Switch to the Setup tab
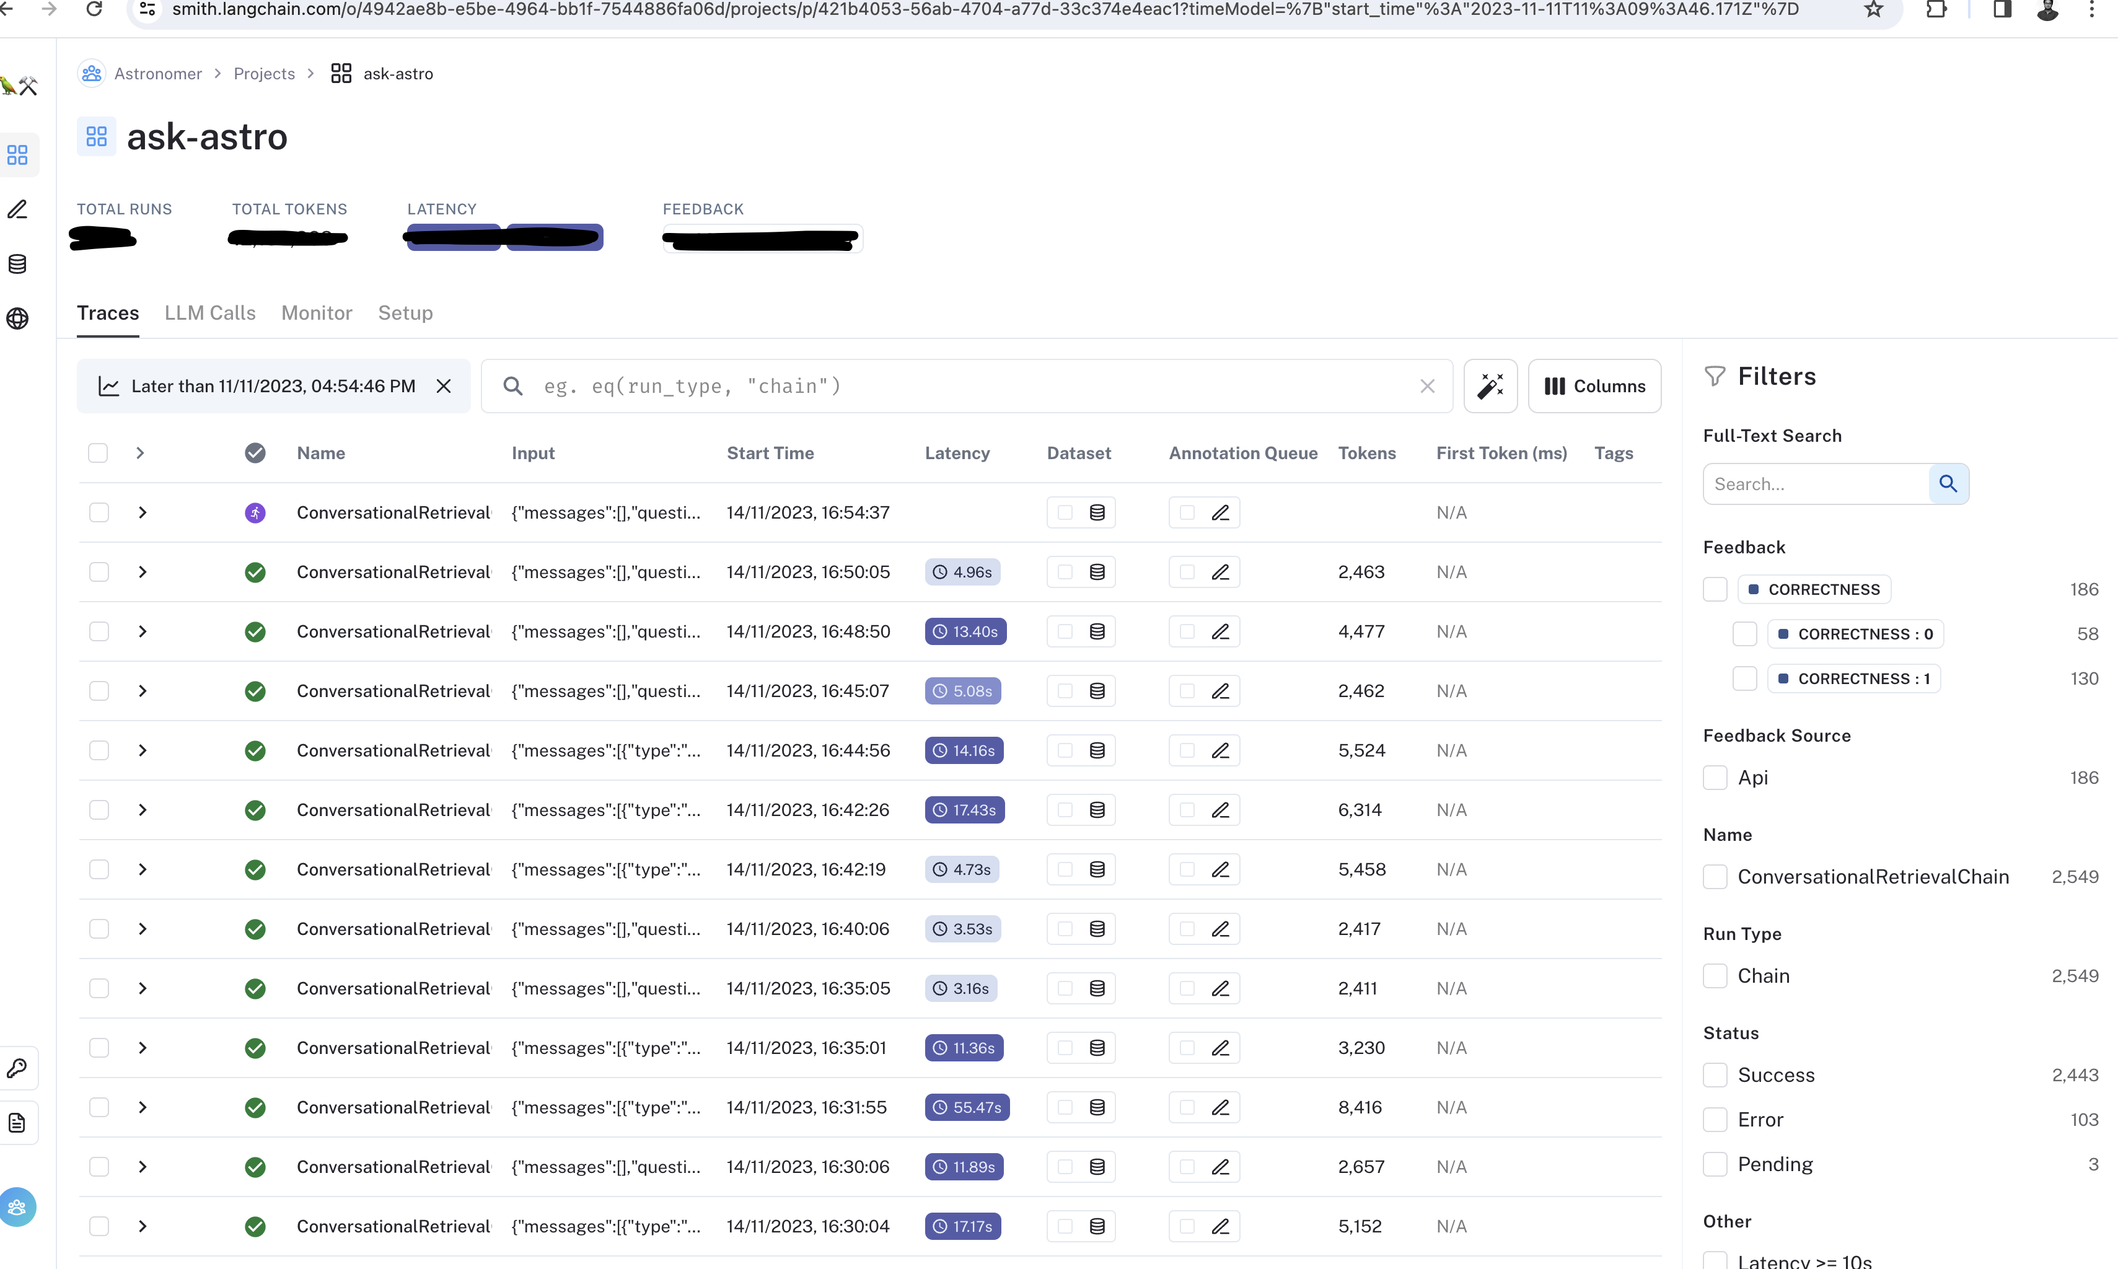The width and height of the screenshot is (2118, 1269). 405,313
